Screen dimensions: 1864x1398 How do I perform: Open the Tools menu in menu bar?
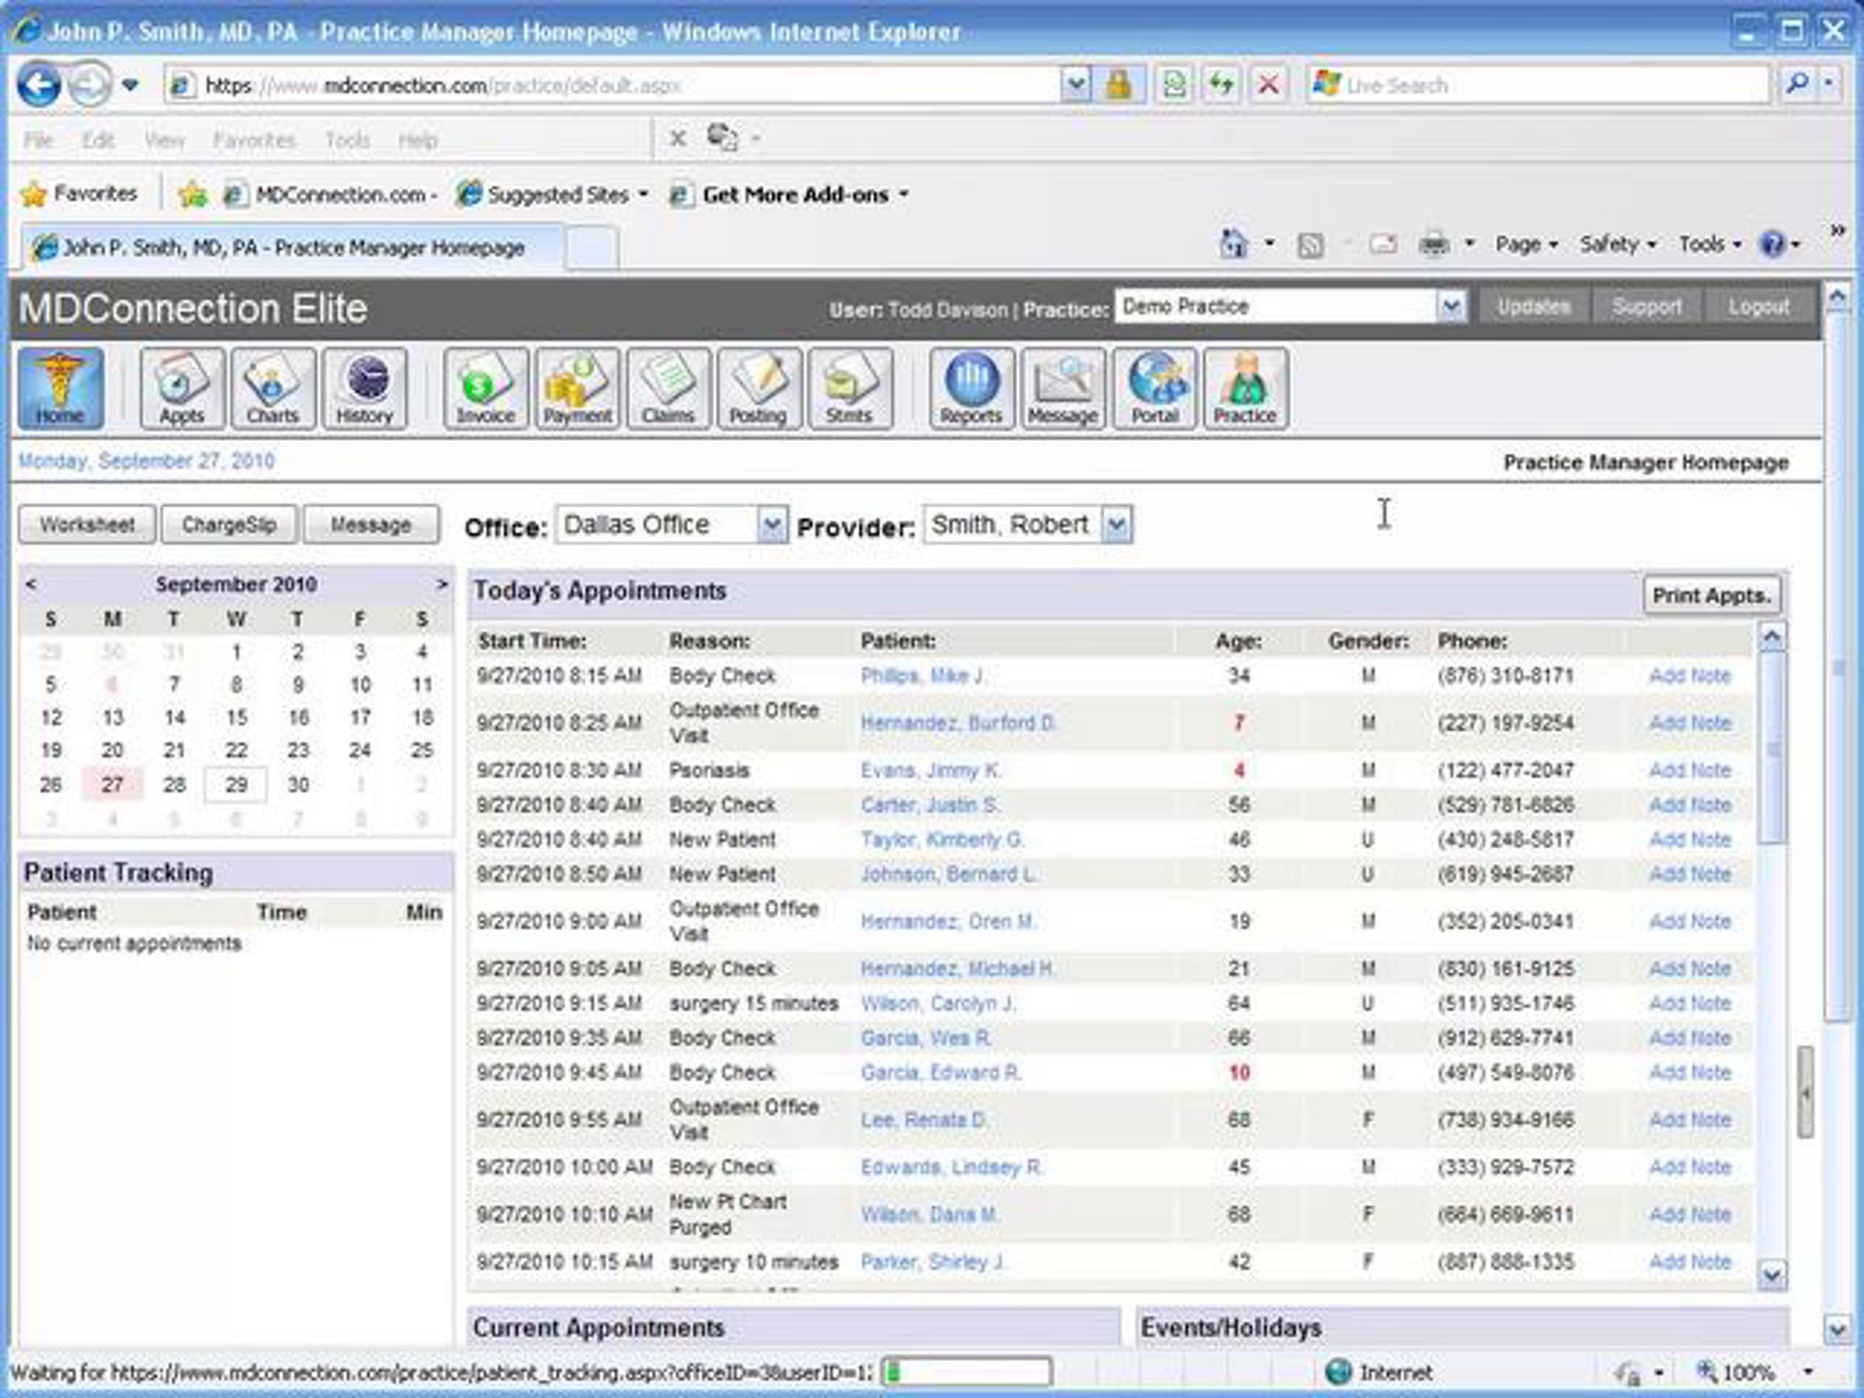point(347,140)
